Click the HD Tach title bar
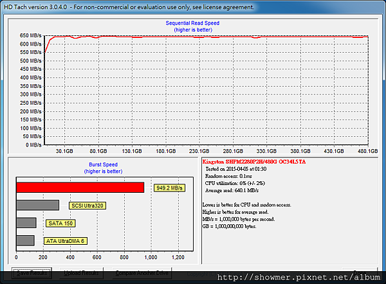Screen dimensions: 386x284 point(129,6)
